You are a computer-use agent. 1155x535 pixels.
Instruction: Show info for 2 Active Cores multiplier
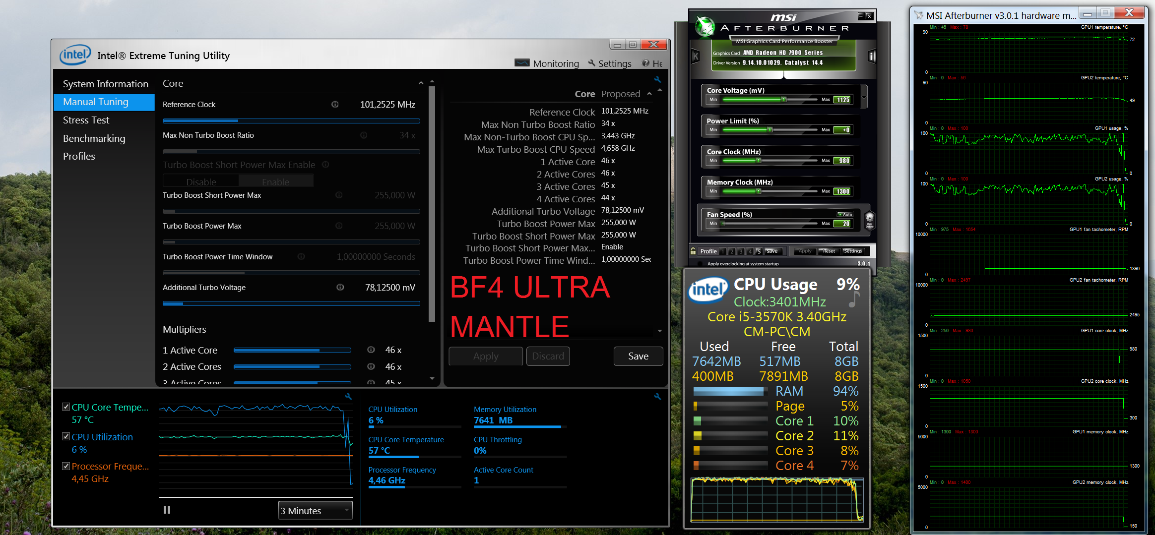click(371, 366)
